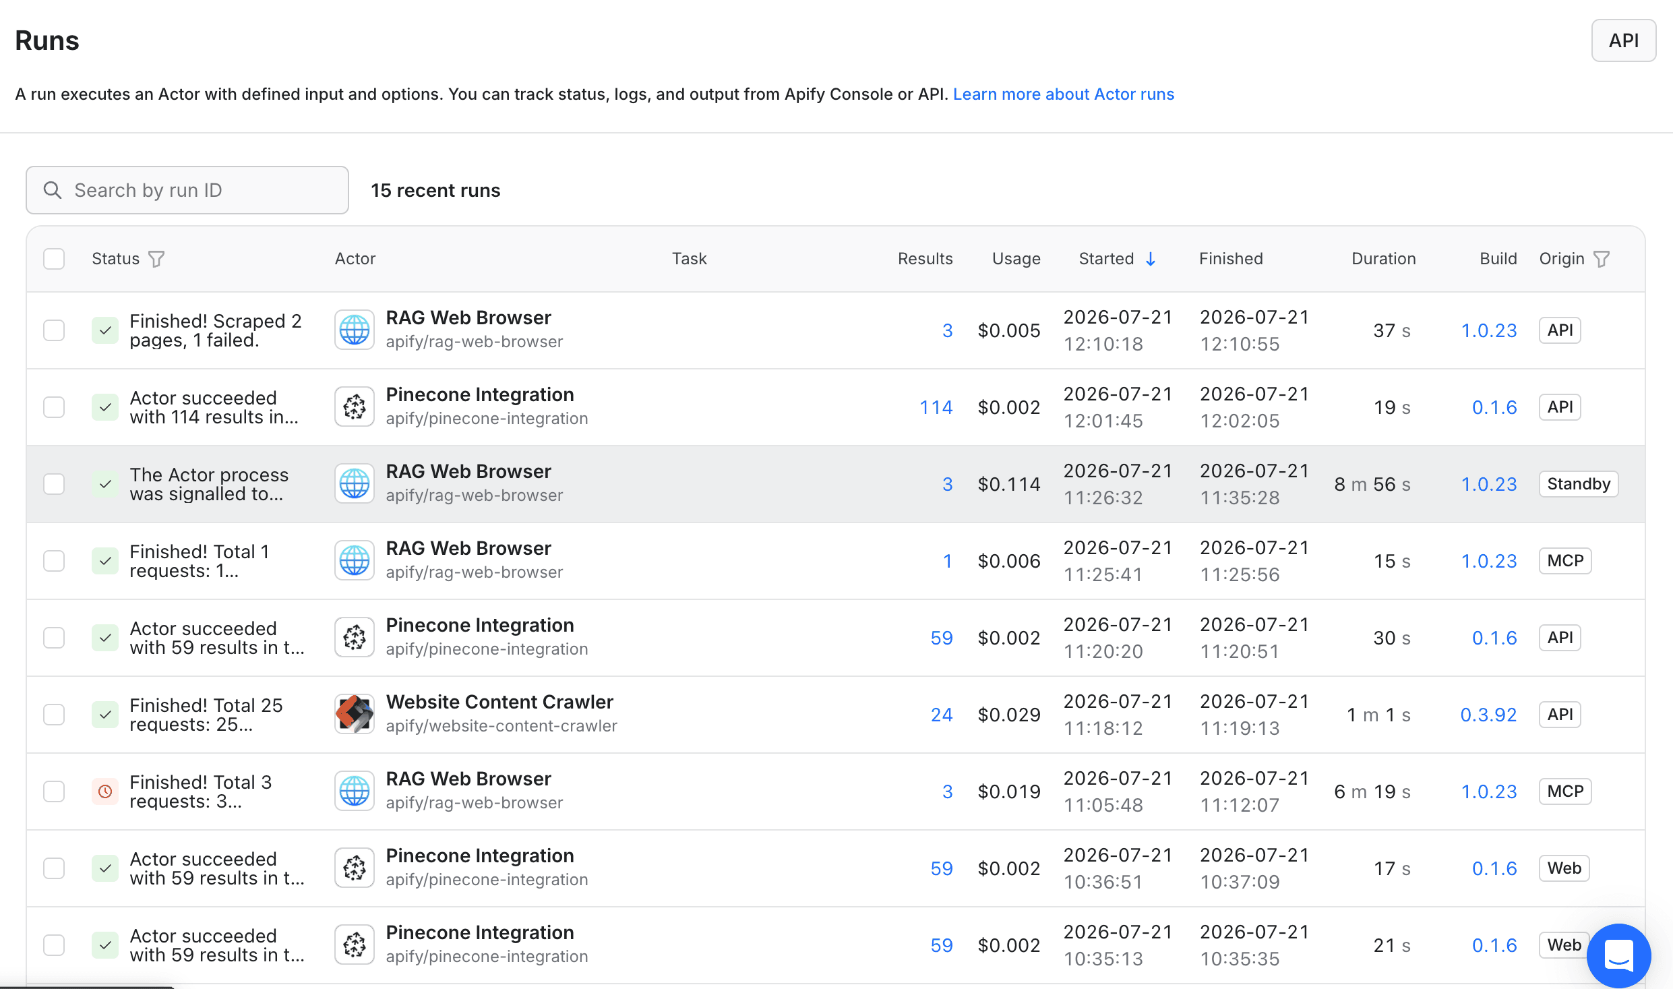Click succeeded status icon of 114-results run
This screenshot has height=989, width=1673.
(x=105, y=407)
